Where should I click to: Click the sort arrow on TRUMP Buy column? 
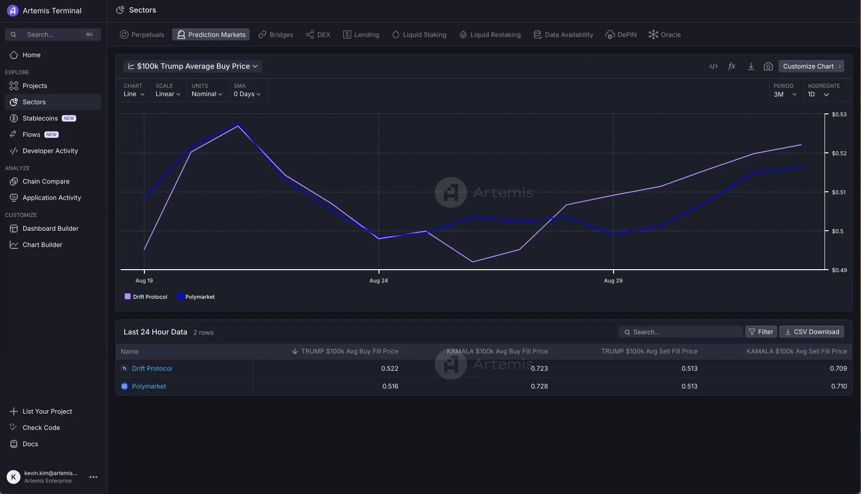[295, 351]
